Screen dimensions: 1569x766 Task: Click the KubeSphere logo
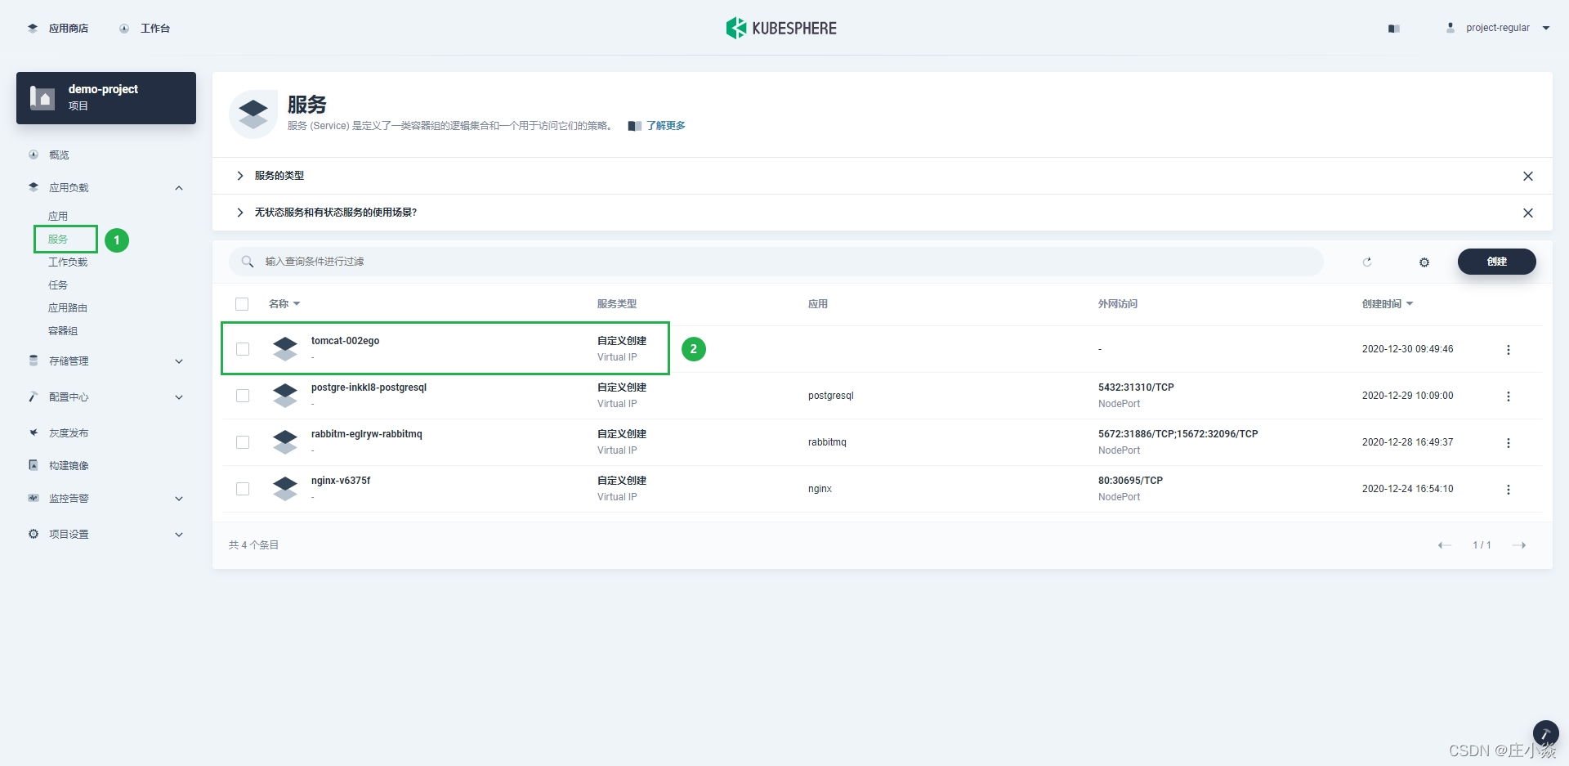781,28
